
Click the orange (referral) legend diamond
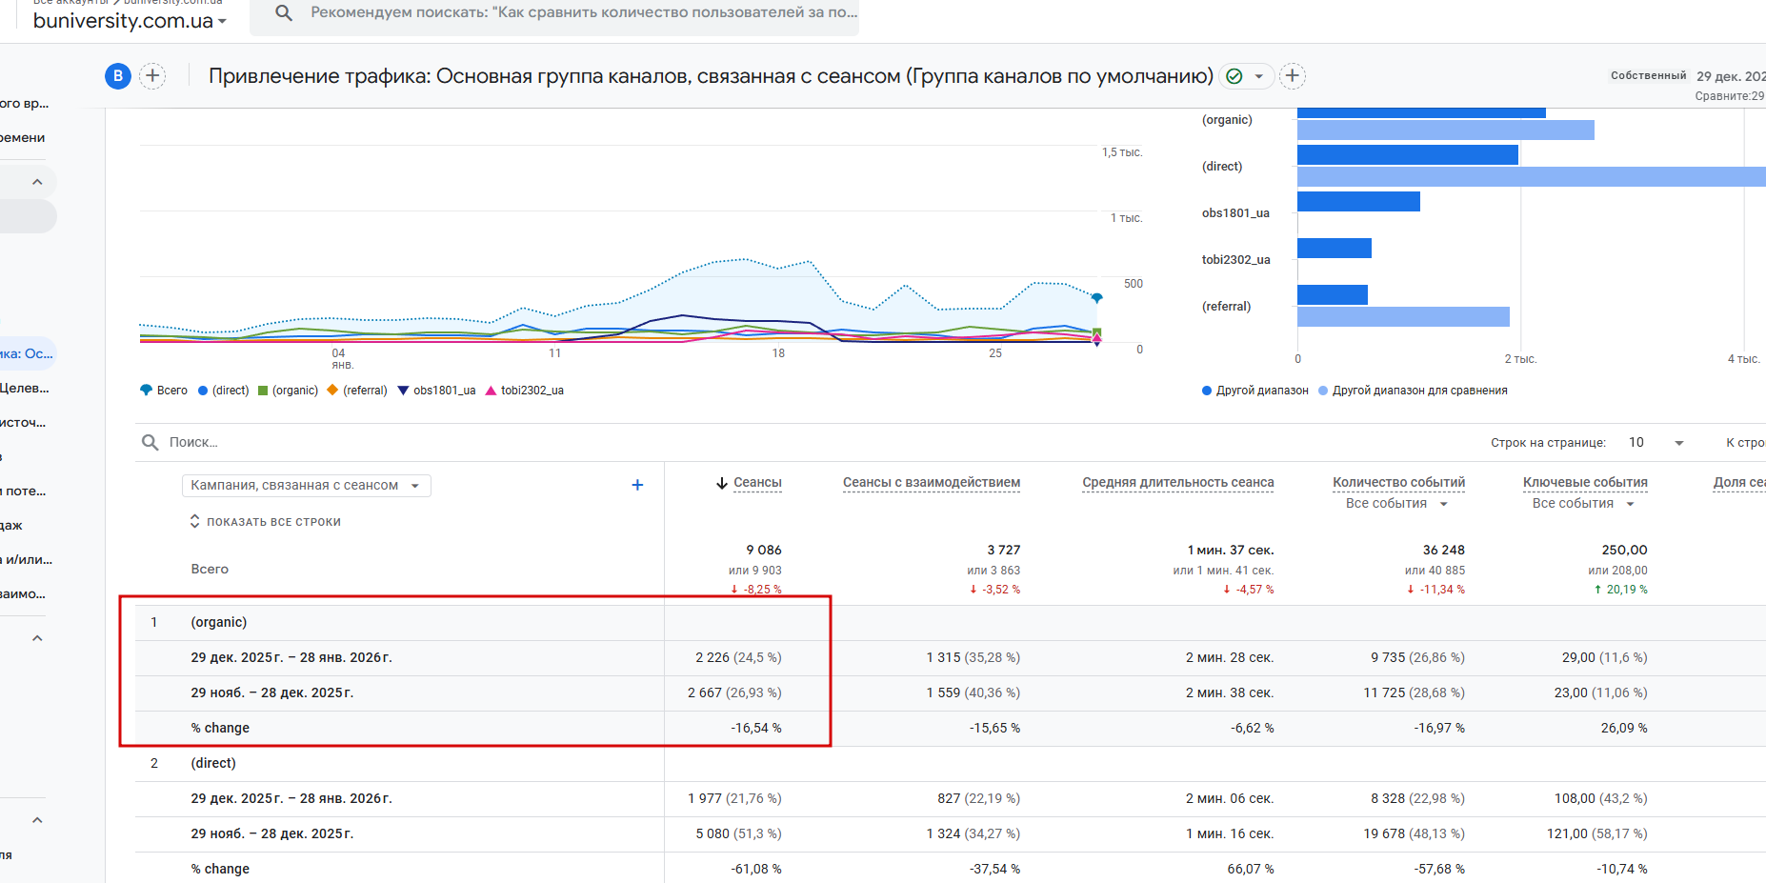[332, 391]
